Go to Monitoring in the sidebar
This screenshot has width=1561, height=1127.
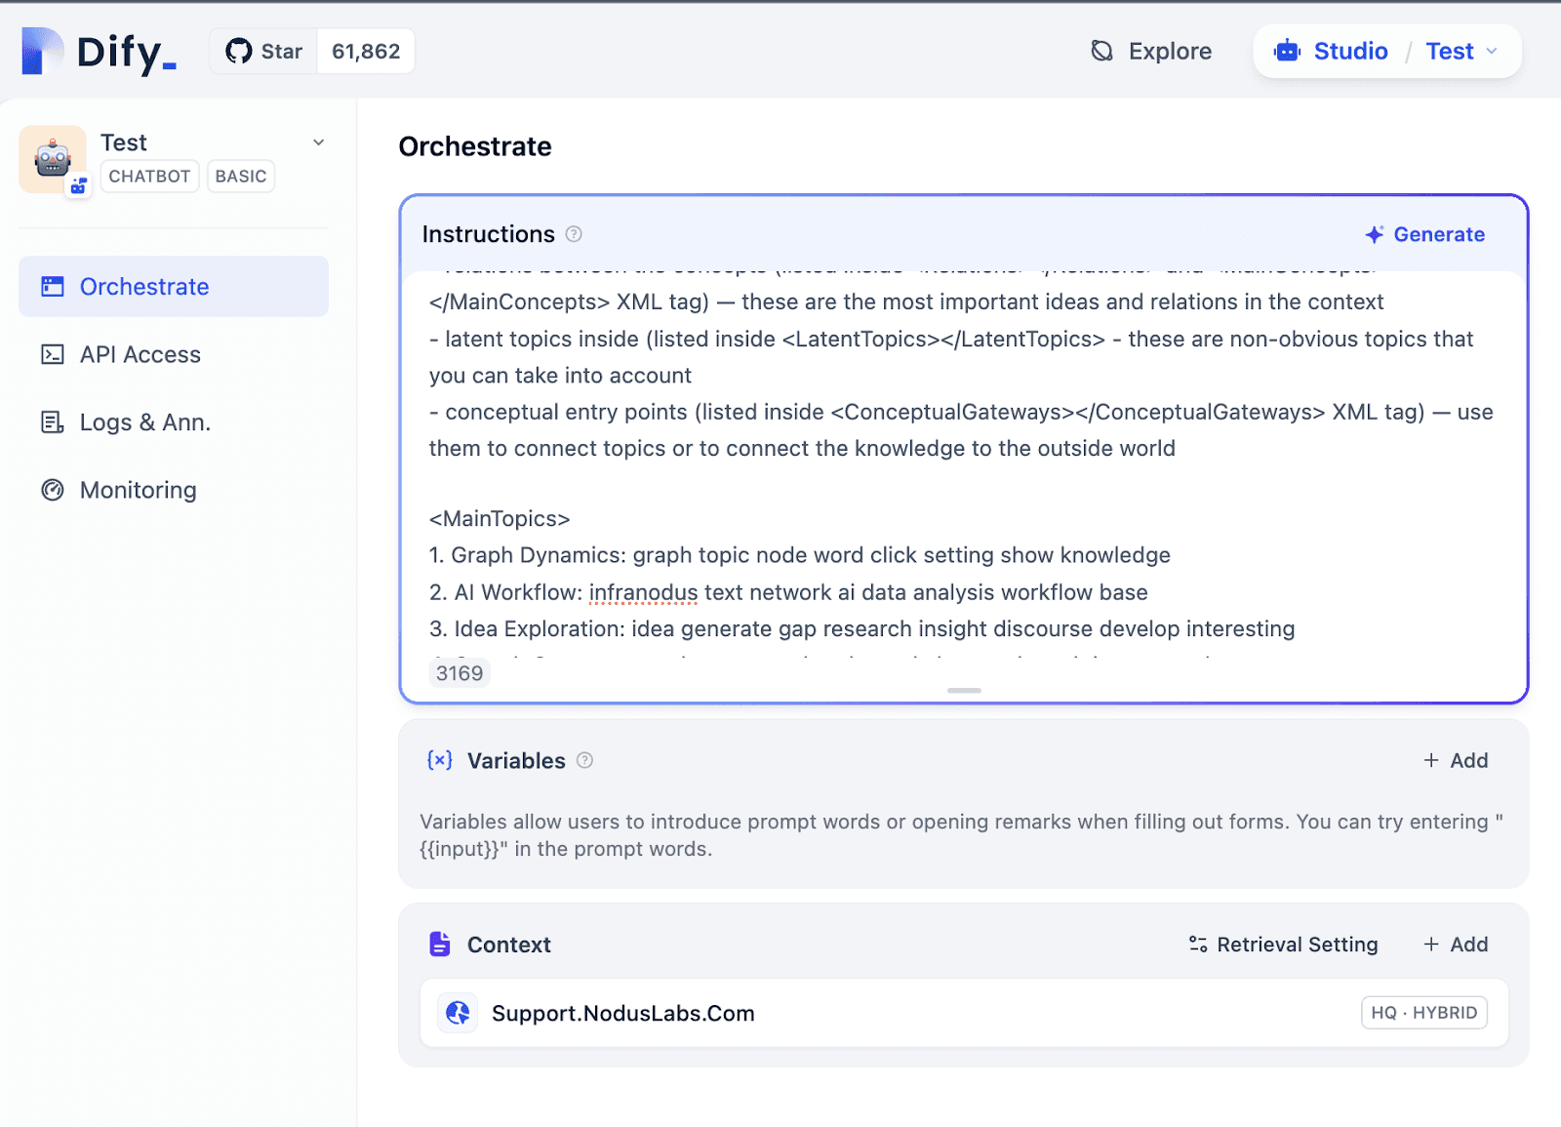[x=138, y=490]
